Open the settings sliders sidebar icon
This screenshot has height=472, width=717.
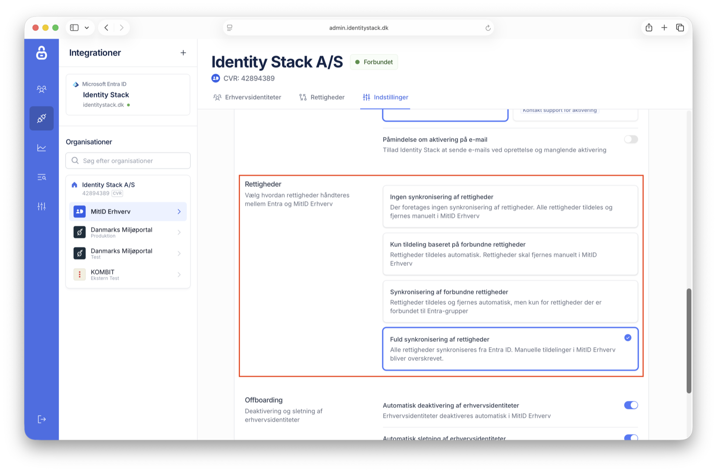click(41, 206)
